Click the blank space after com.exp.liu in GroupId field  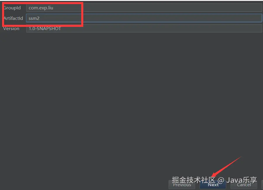(158, 8)
